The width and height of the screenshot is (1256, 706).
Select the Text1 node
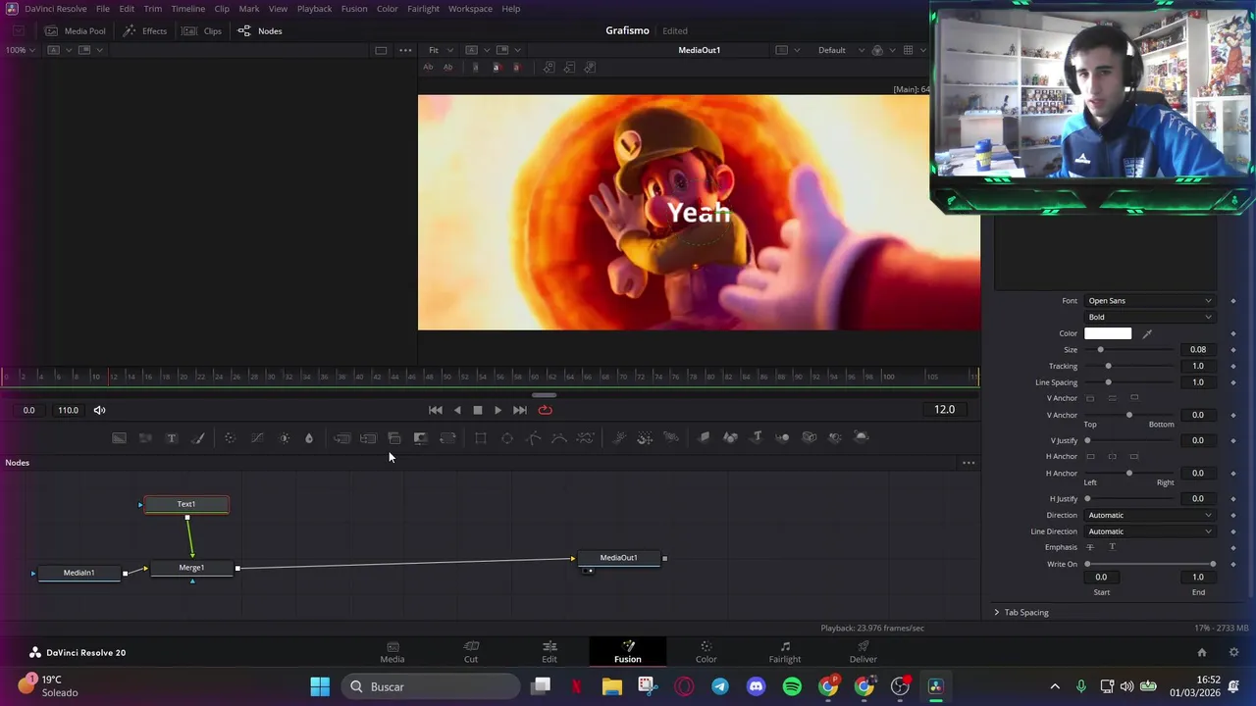(x=186, y=504)
